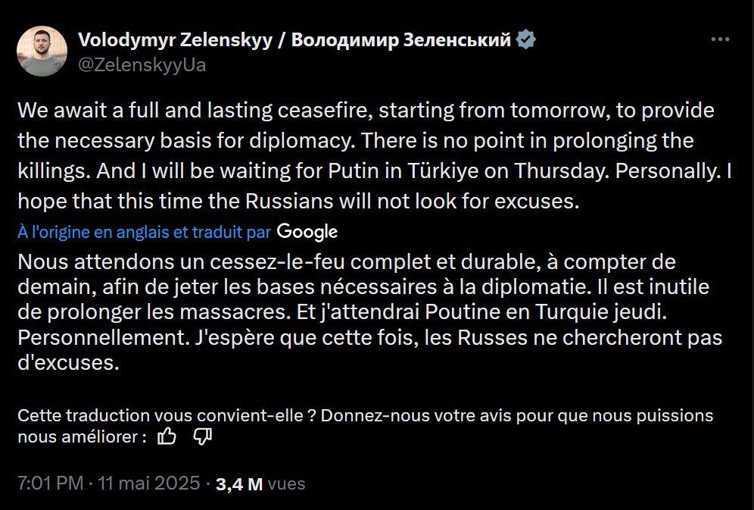Screen dimensions: 754x510
Task: Click Zelenskyy's profile avatar photo
Action: (42, 51)
